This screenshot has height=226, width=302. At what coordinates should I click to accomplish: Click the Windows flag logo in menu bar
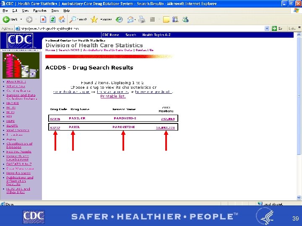click(x=297, y=10)
